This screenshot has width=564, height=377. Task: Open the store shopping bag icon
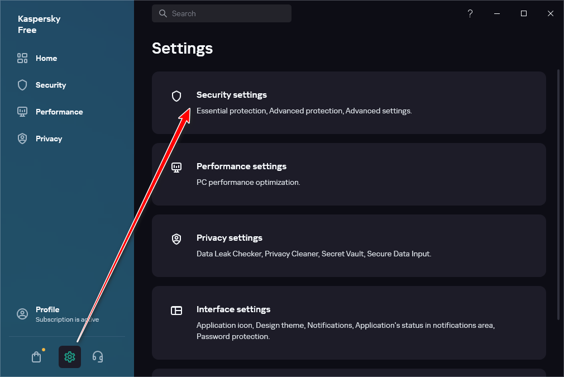click(x=36, y=357)
